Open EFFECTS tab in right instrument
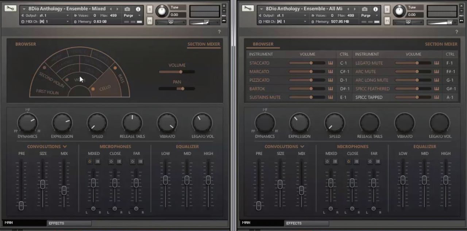The width and height of the screenshot is (467, 231). (x=306, y=223)
